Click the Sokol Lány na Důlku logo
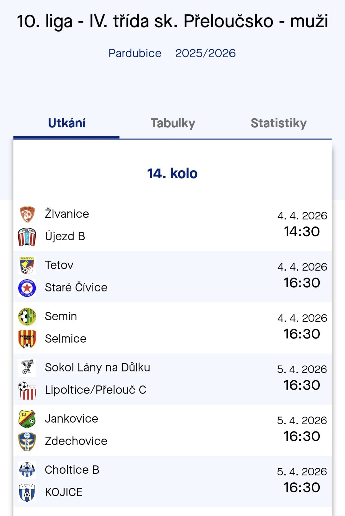345x516 pixels. coord(27,367)
